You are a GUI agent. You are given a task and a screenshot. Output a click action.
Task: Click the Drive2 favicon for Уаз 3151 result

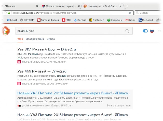pyautogui.click(x=19, y=62)
